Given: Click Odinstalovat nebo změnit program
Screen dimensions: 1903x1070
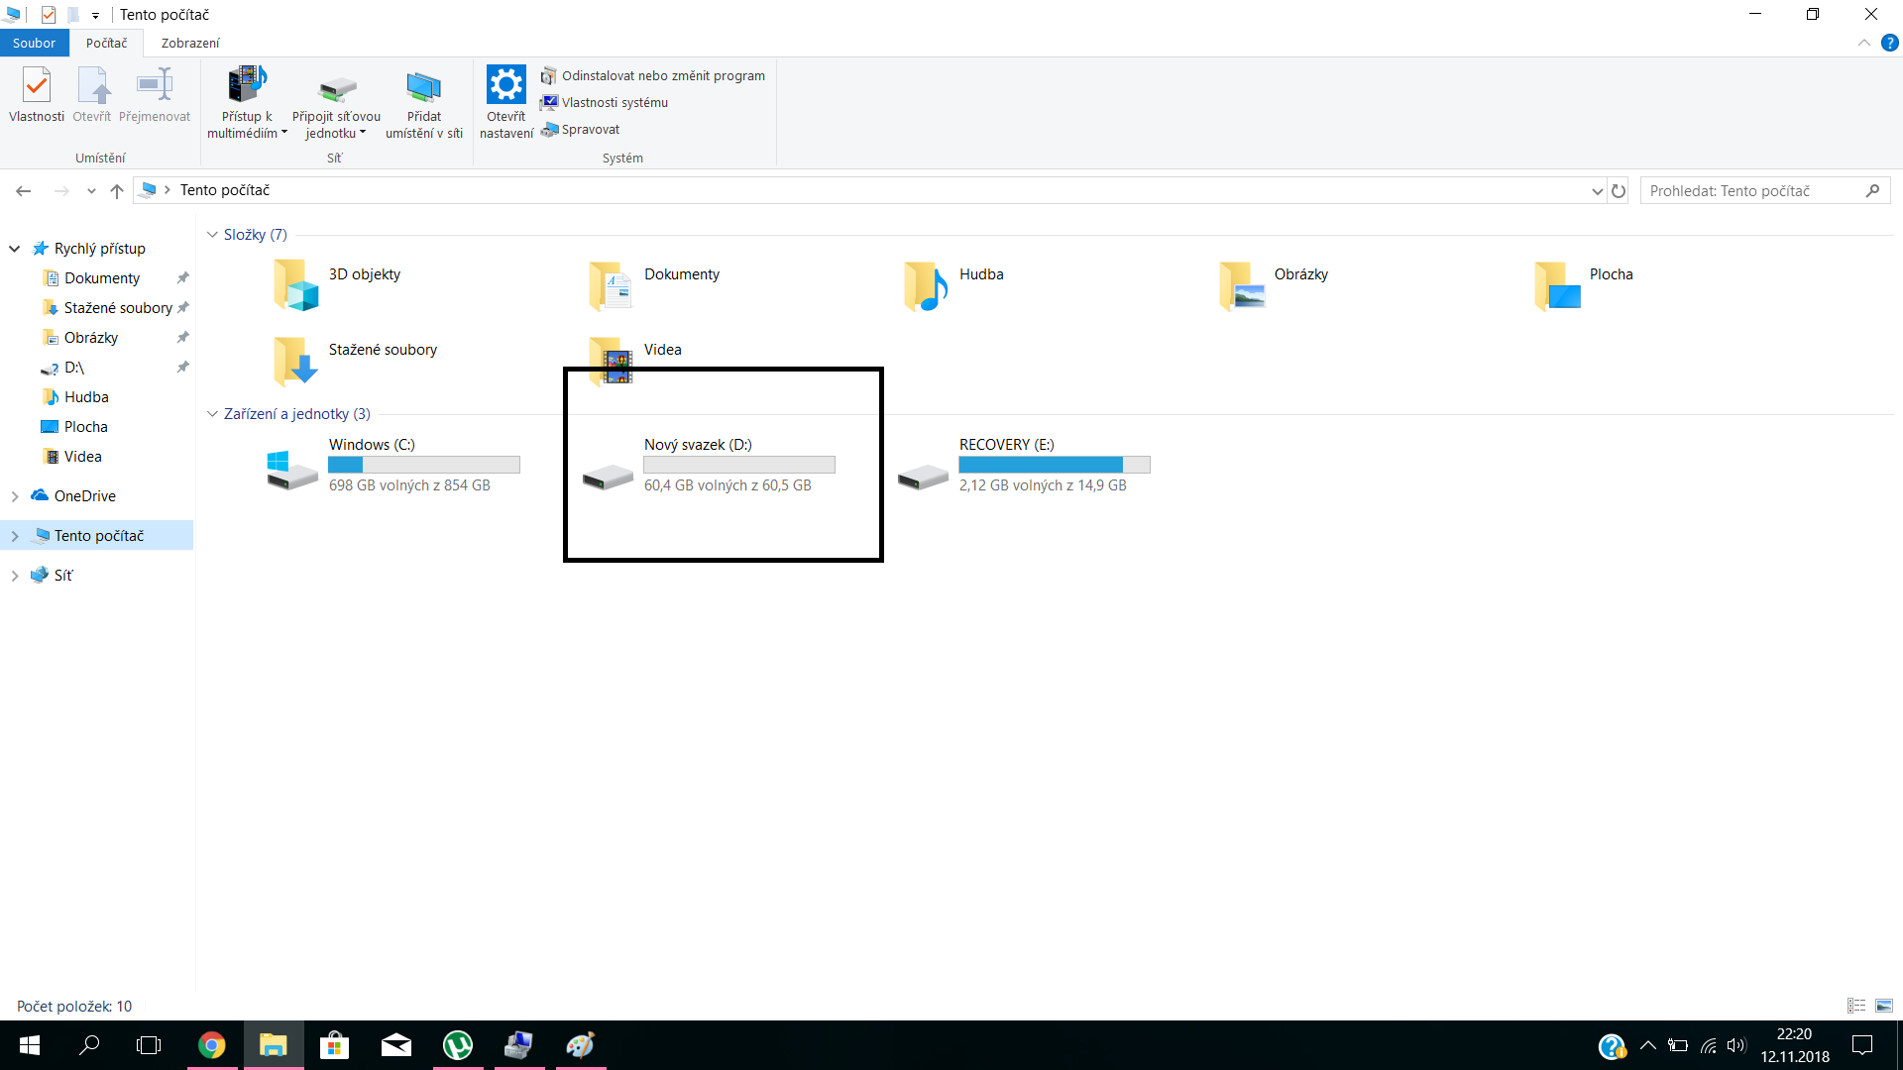Looking at the screenshot, I should click(662, 76).
